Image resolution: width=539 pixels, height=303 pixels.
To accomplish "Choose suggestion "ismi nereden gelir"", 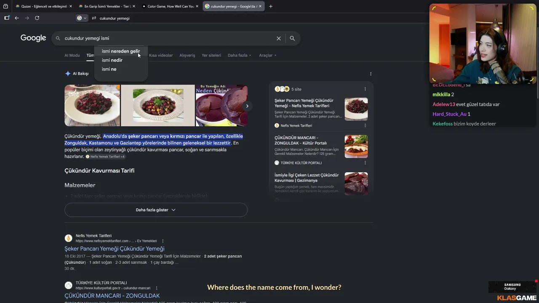I will 121,51.
